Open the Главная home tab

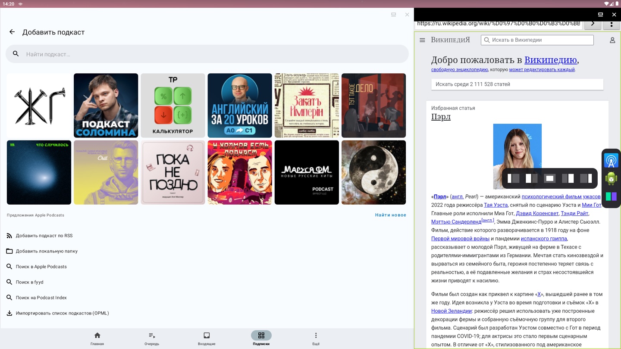[x=97, y=339]
